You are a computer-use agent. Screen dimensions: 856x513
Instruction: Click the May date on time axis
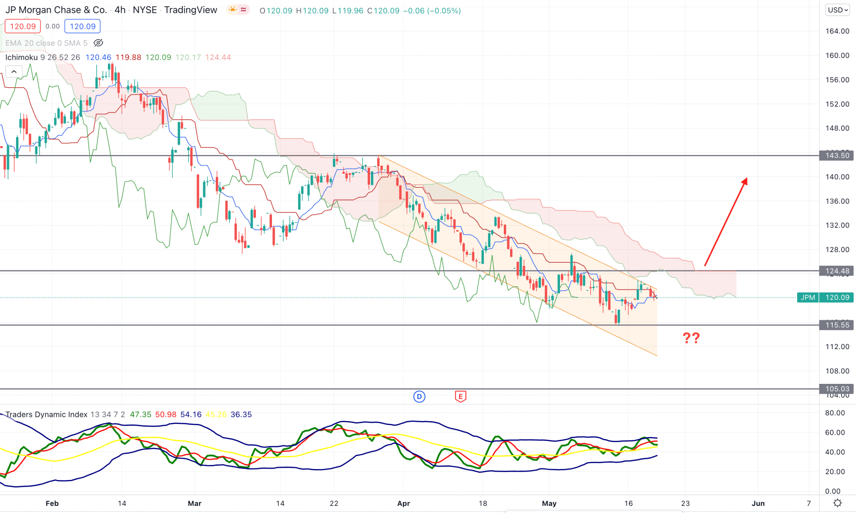click(x=549, y=503)
